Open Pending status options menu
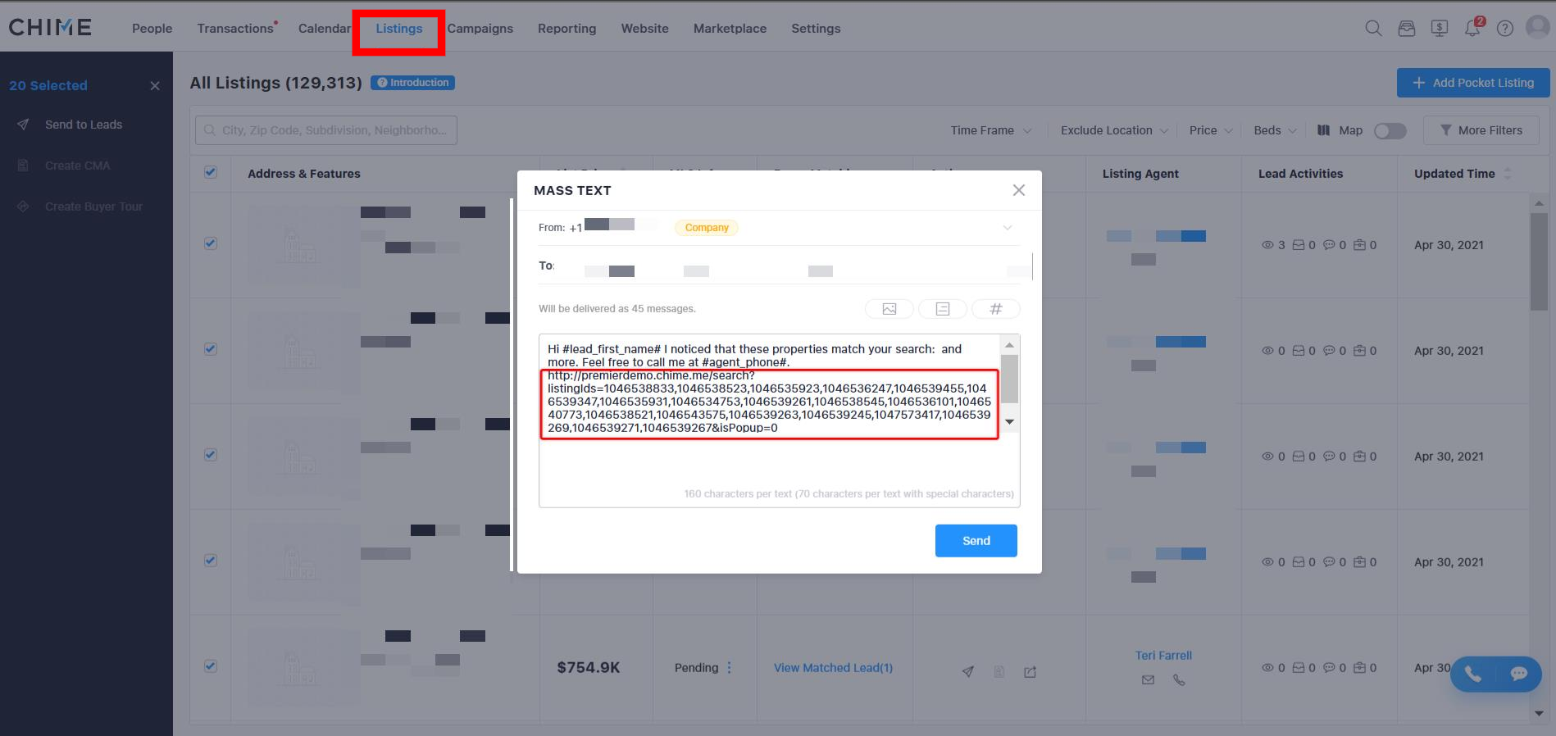 coord(729,668)
